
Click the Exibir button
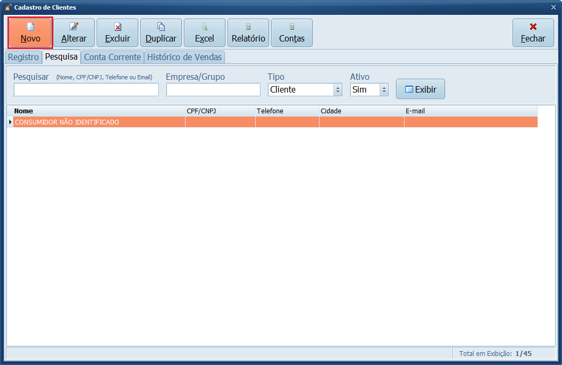pos(420,89)
